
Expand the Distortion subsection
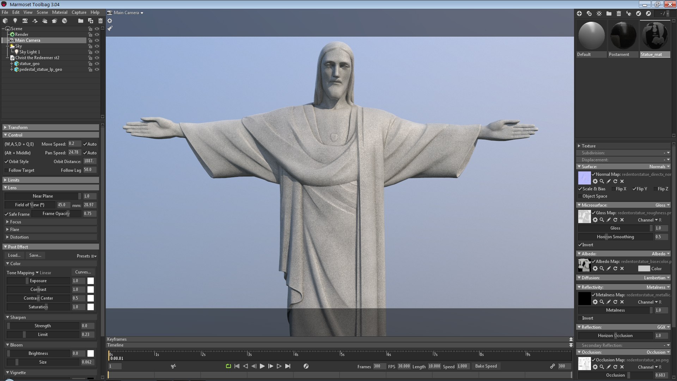51,237
